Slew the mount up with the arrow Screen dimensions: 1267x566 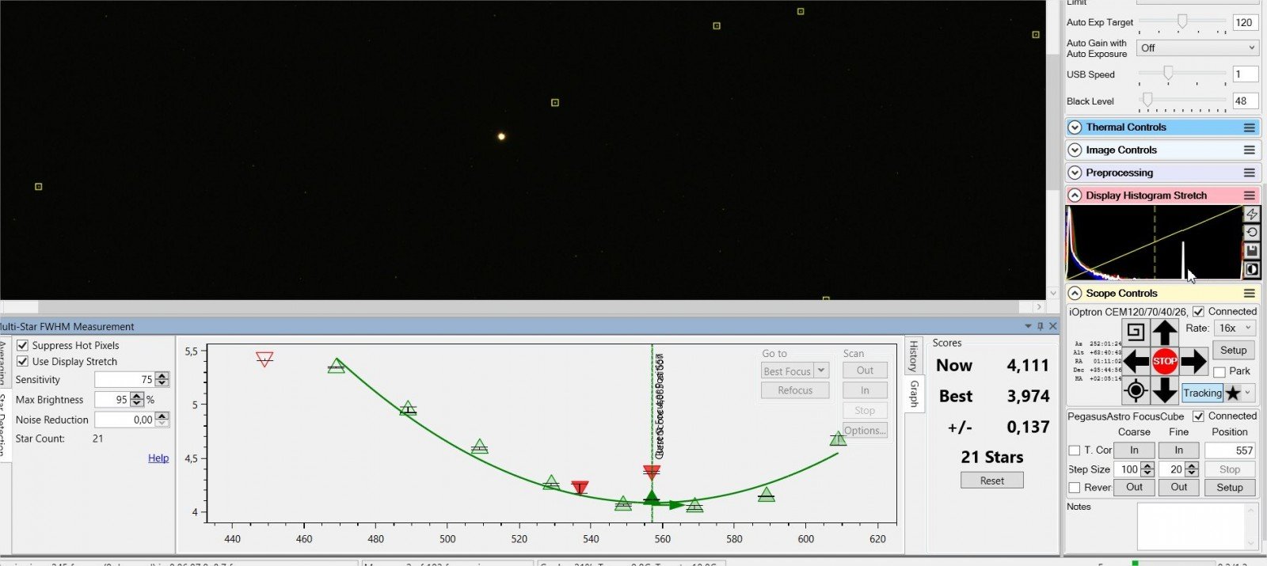click(1164, 332)
